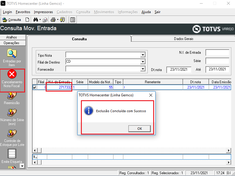Click the Exclusão Concluída com Sucesso message
The width and height of the screenshot is (235, 176).
tap(121, 111)
